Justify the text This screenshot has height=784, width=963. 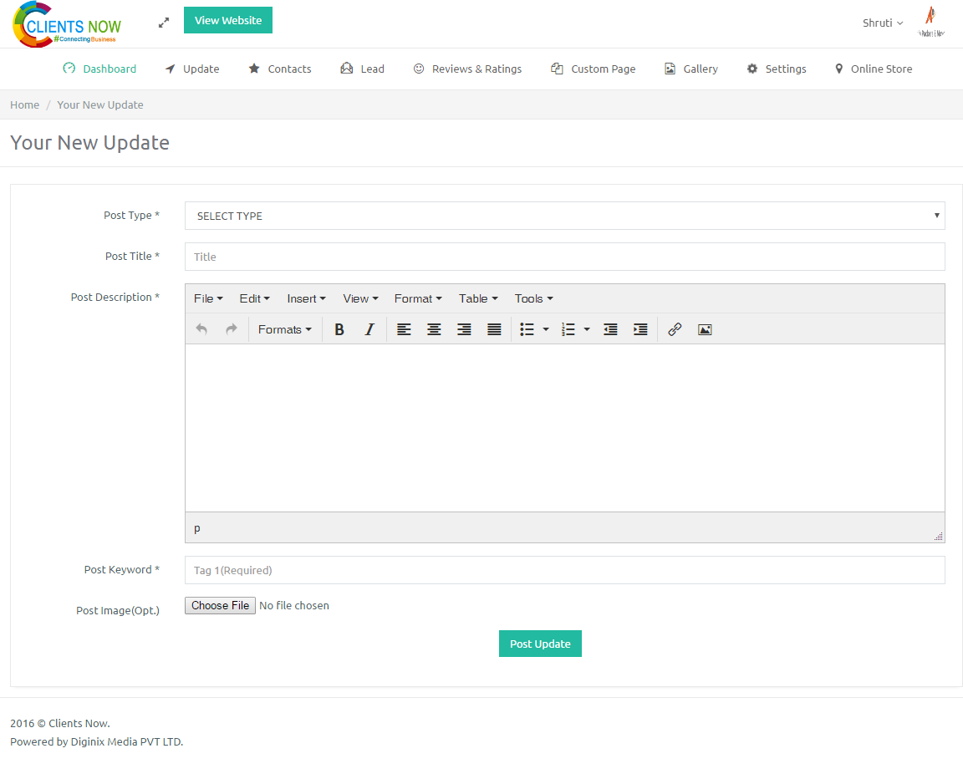click(494, 329)
